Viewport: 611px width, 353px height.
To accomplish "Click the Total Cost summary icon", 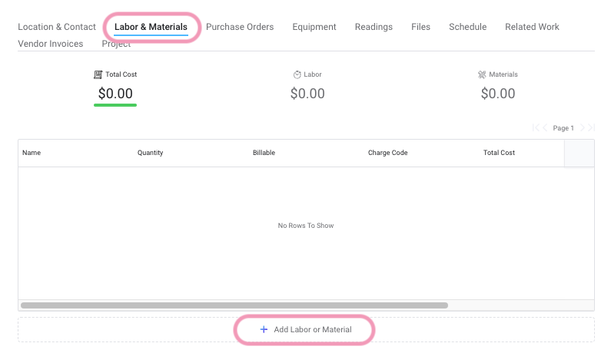I will coord(98,74).
